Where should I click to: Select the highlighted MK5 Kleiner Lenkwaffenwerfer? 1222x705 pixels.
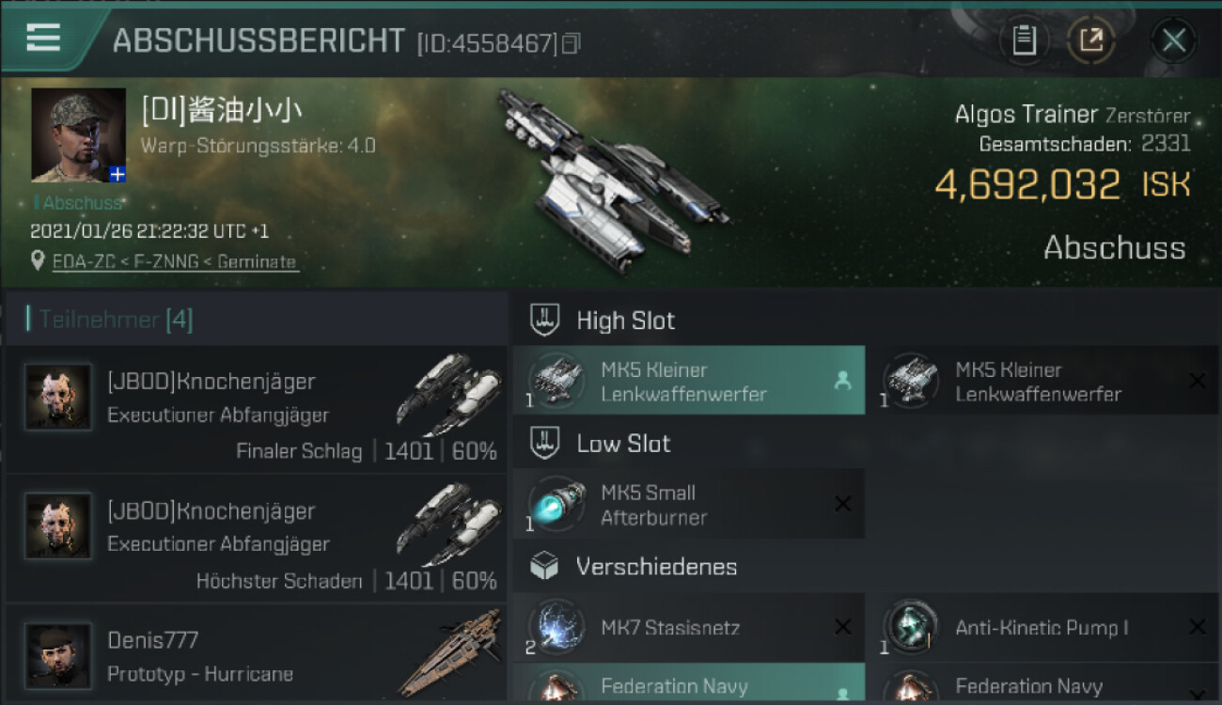click(689, 381)
